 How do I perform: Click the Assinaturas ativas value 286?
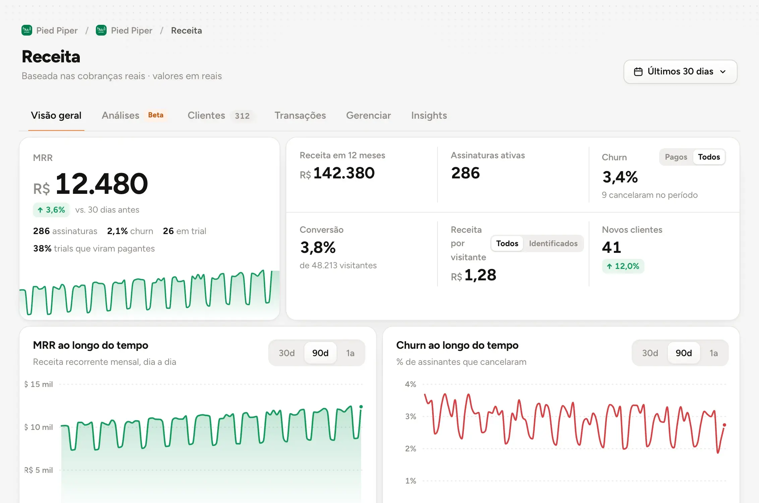point(465,173)
